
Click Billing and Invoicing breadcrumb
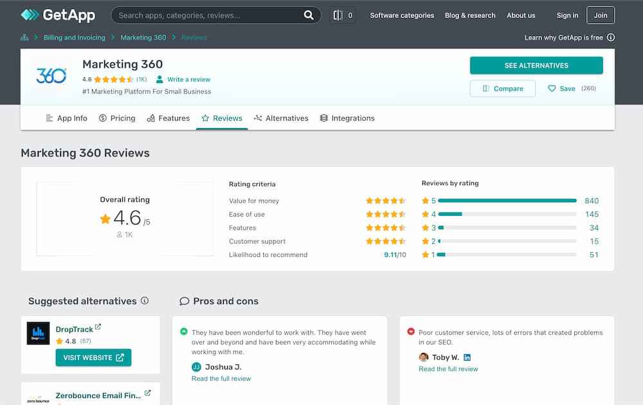pos(74,38)
